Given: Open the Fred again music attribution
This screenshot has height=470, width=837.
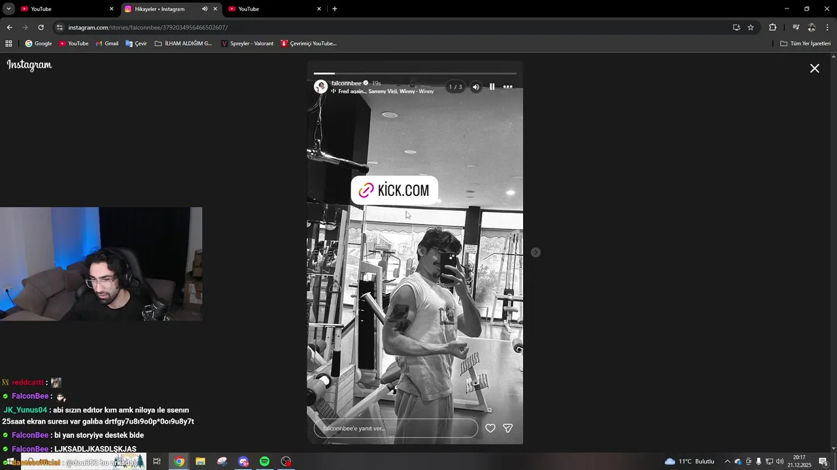Looking at the screenshot, I should point(386,91).
